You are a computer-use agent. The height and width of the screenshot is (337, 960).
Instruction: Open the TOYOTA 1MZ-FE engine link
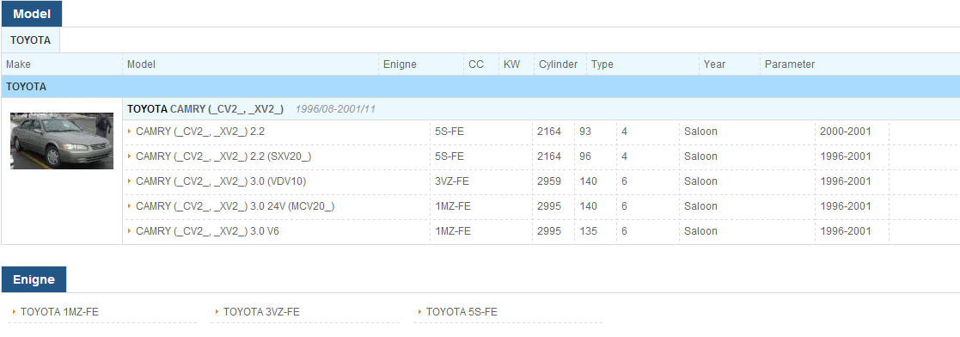click(x=59, y=312)
